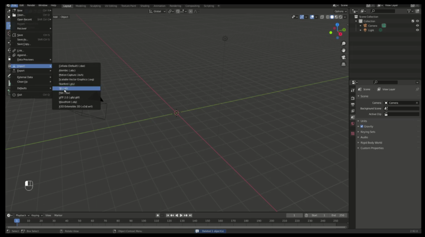
Task: Toggle snapping magnet in header
Action: click(x=178, y=11)
